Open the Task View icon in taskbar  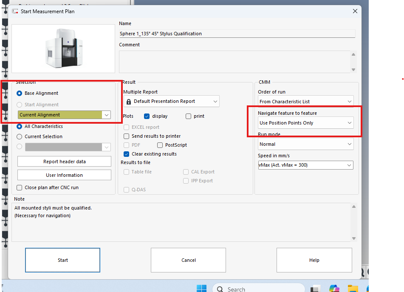316,289
